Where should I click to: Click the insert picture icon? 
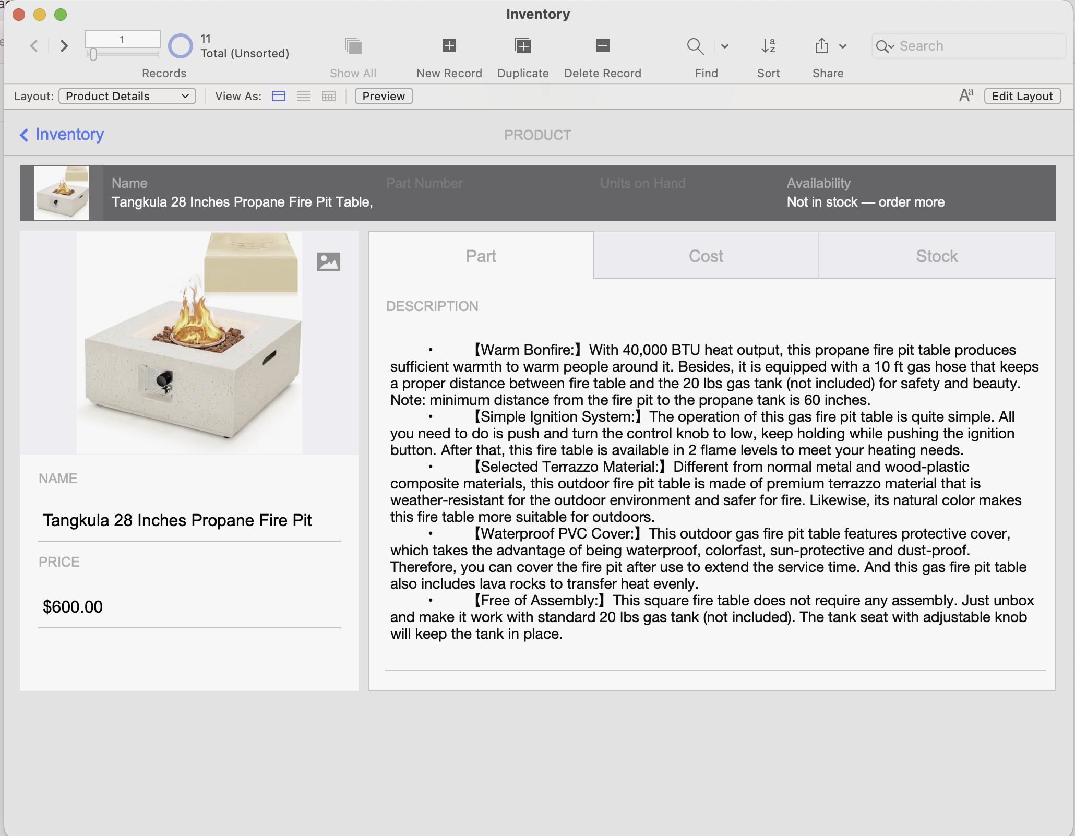[x=329, y=261]
